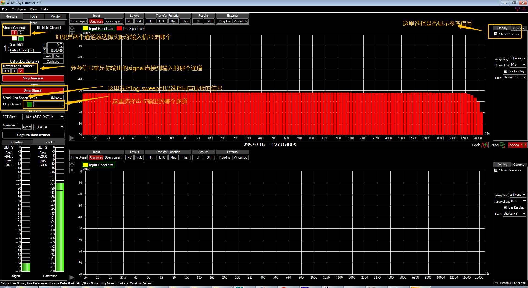528x288 pixels.
Task: Switch to the Tools tab
Action: 33,16
